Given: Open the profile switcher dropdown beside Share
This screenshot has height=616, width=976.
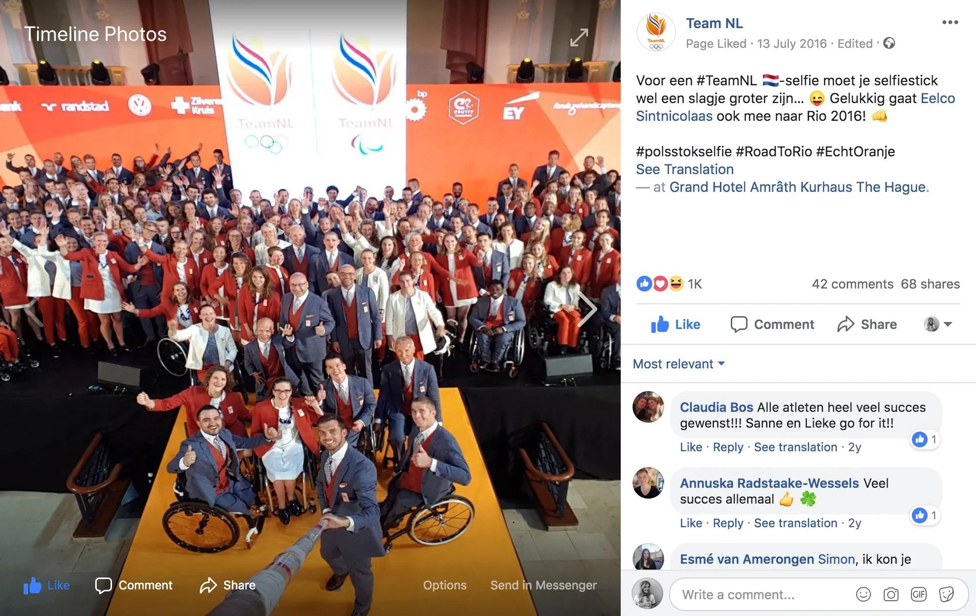Looking at the screenshot, I should click(938, 324).
